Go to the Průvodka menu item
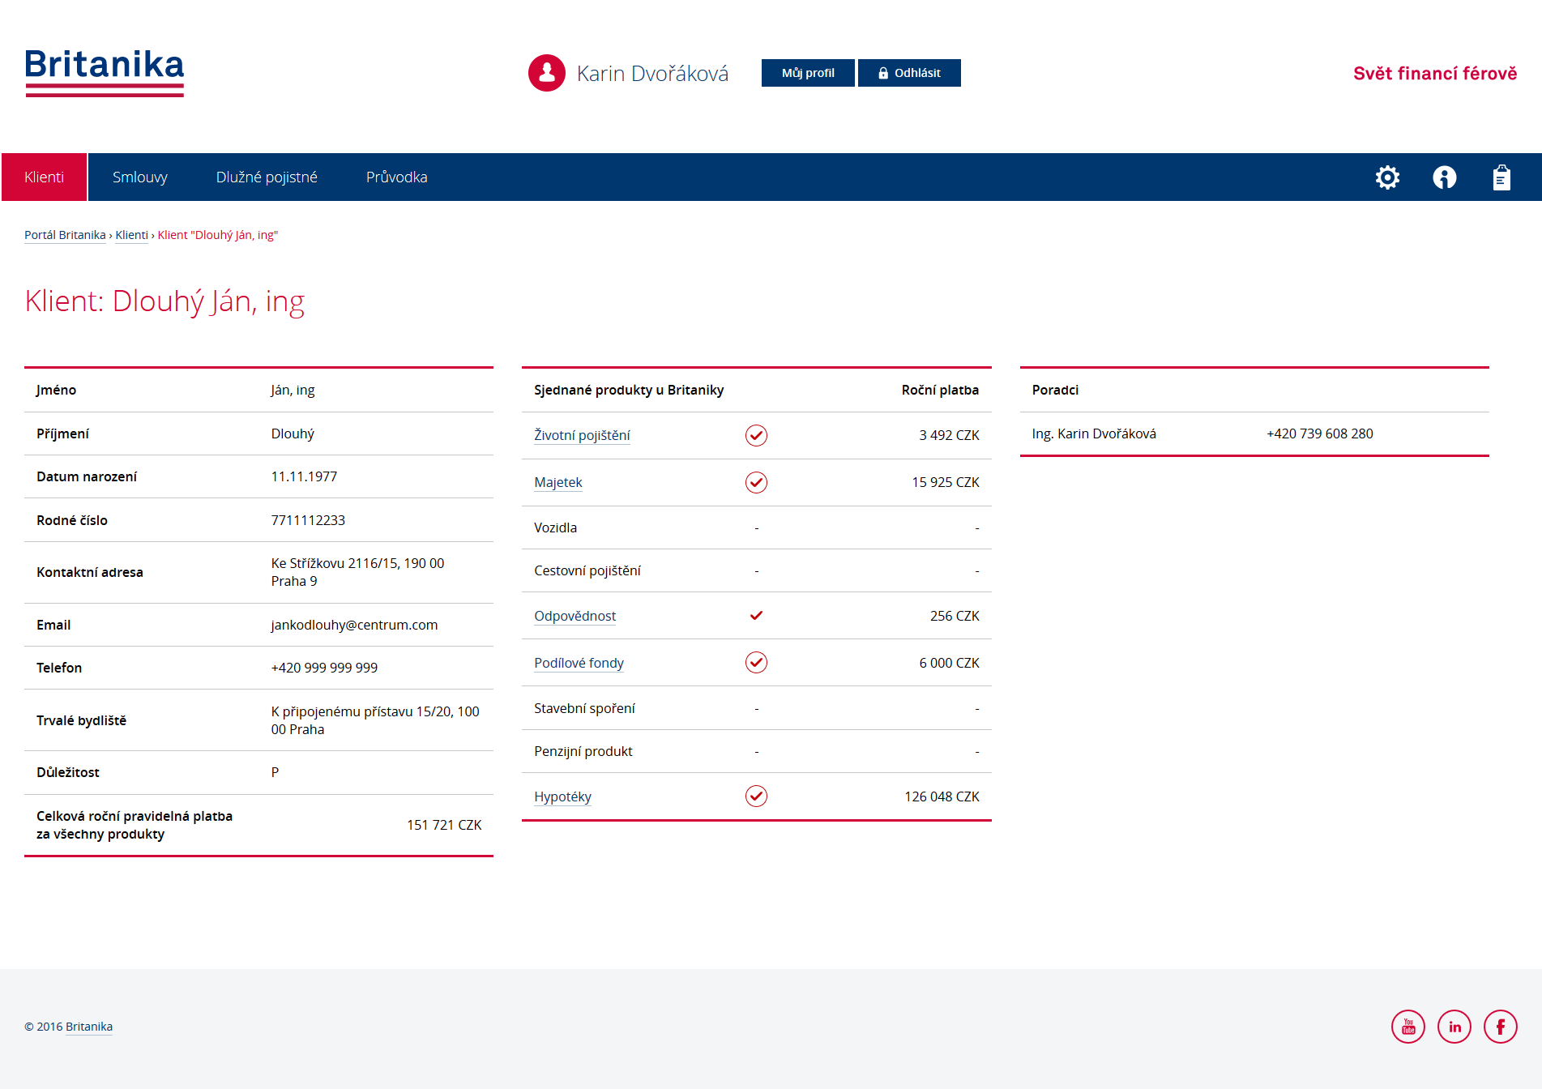 [x=396, y=177]
